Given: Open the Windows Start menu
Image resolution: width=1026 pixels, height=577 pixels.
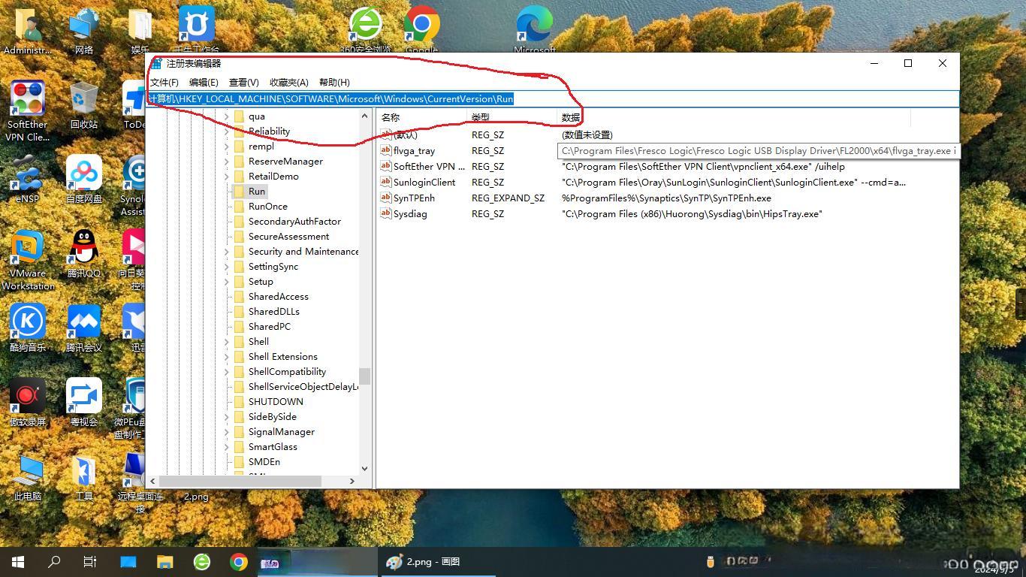Looking at the screenshot, I should 18,562.
